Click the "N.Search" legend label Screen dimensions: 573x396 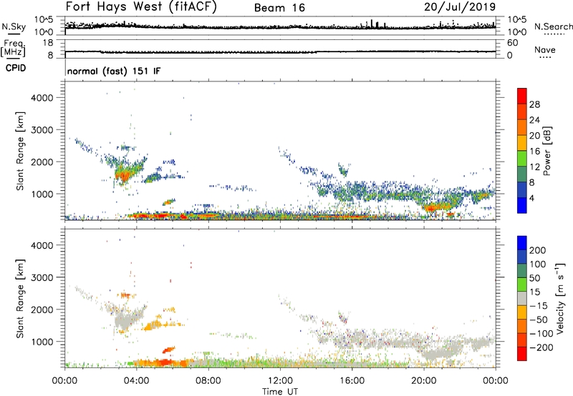click(553, 26)
